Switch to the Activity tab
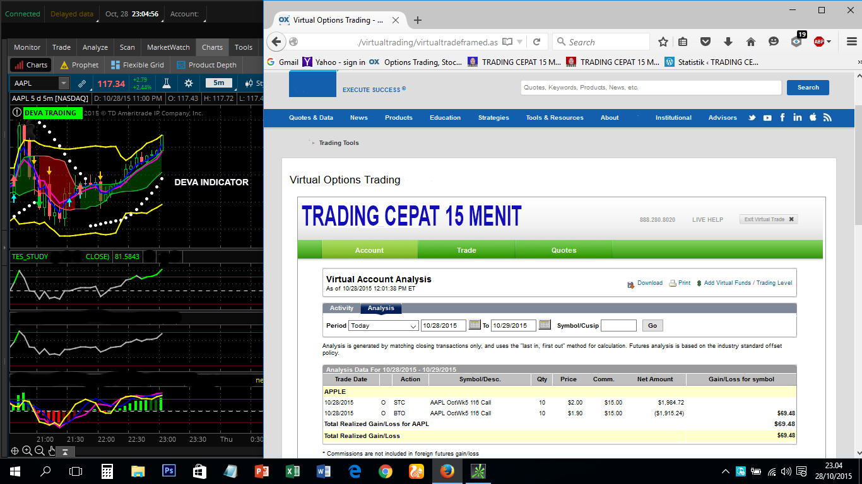 [341, 308]
